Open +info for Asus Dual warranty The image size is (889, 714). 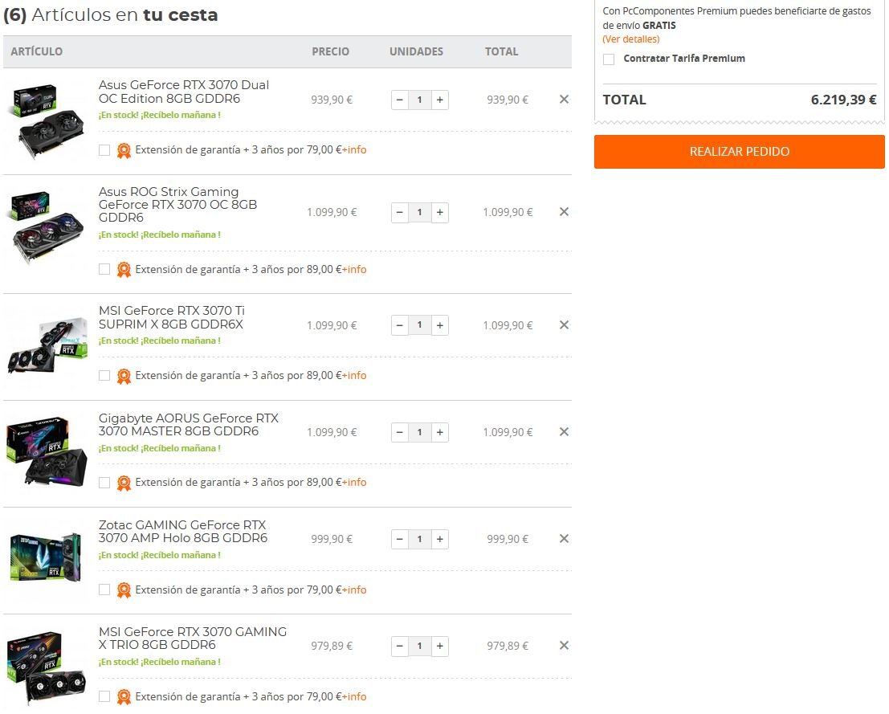354,149
